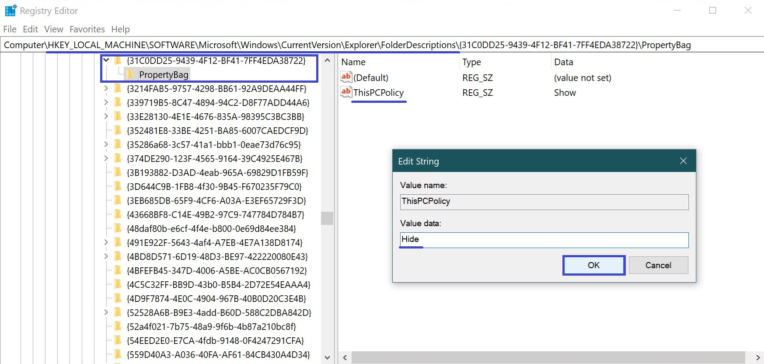Close the Edit String dialog
This screenshot has width=764, height=364.
coord(683,161)
